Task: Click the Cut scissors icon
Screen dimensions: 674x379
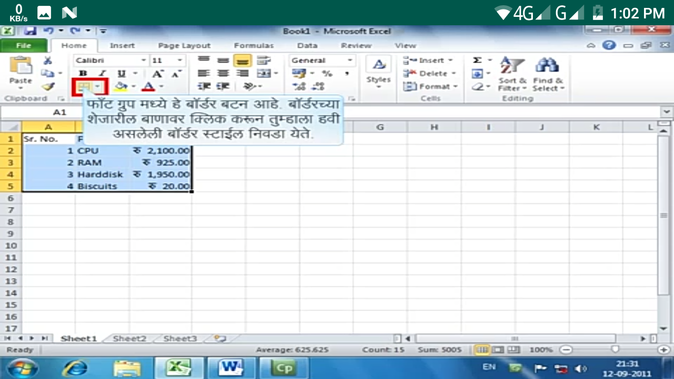Action: (47, 61)
